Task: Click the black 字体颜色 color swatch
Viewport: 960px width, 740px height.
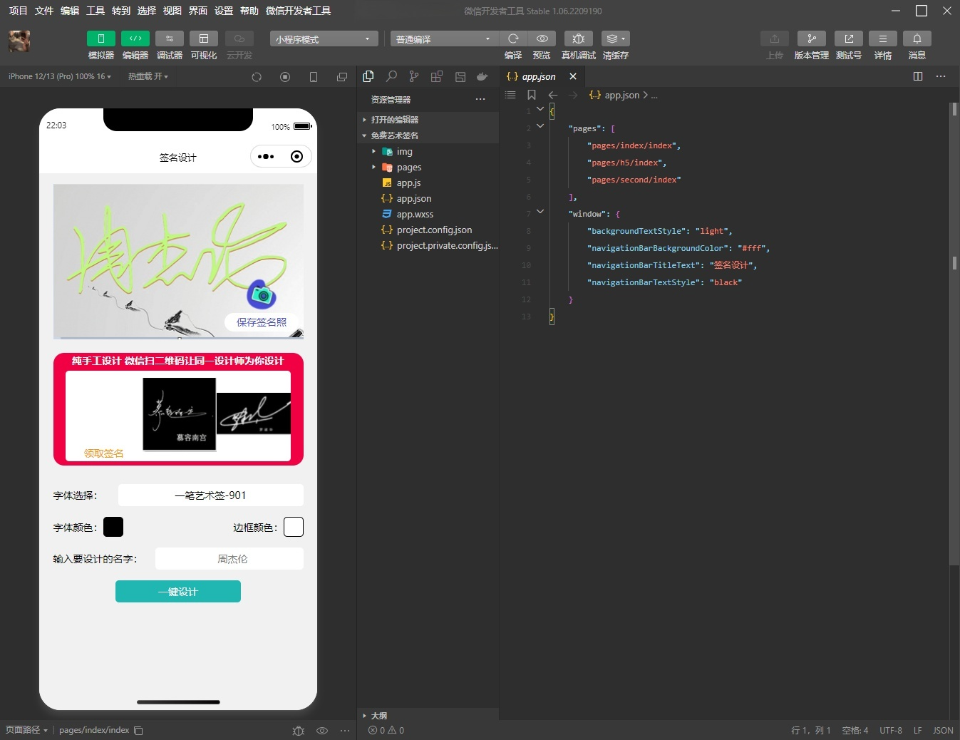Action: tap(113, 527)
